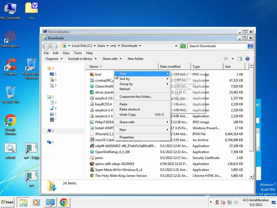Open the Tools menu
The height and width of the screenshot is (208, 277).
(78, 53)
